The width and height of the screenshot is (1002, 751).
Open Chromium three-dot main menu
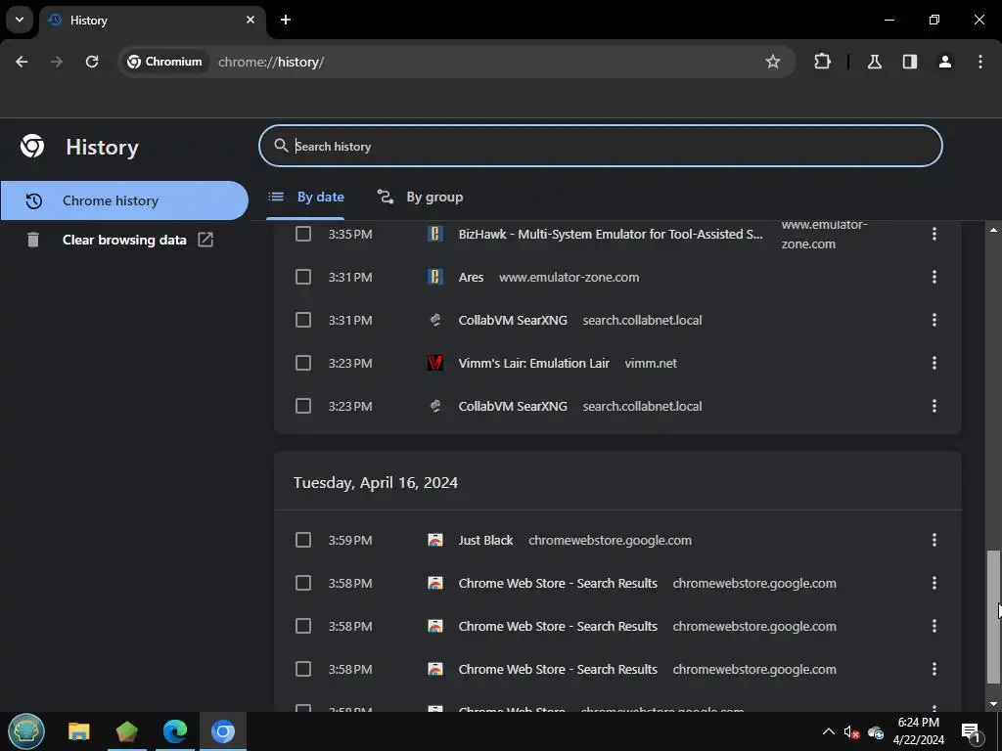(x=980, y=62)
